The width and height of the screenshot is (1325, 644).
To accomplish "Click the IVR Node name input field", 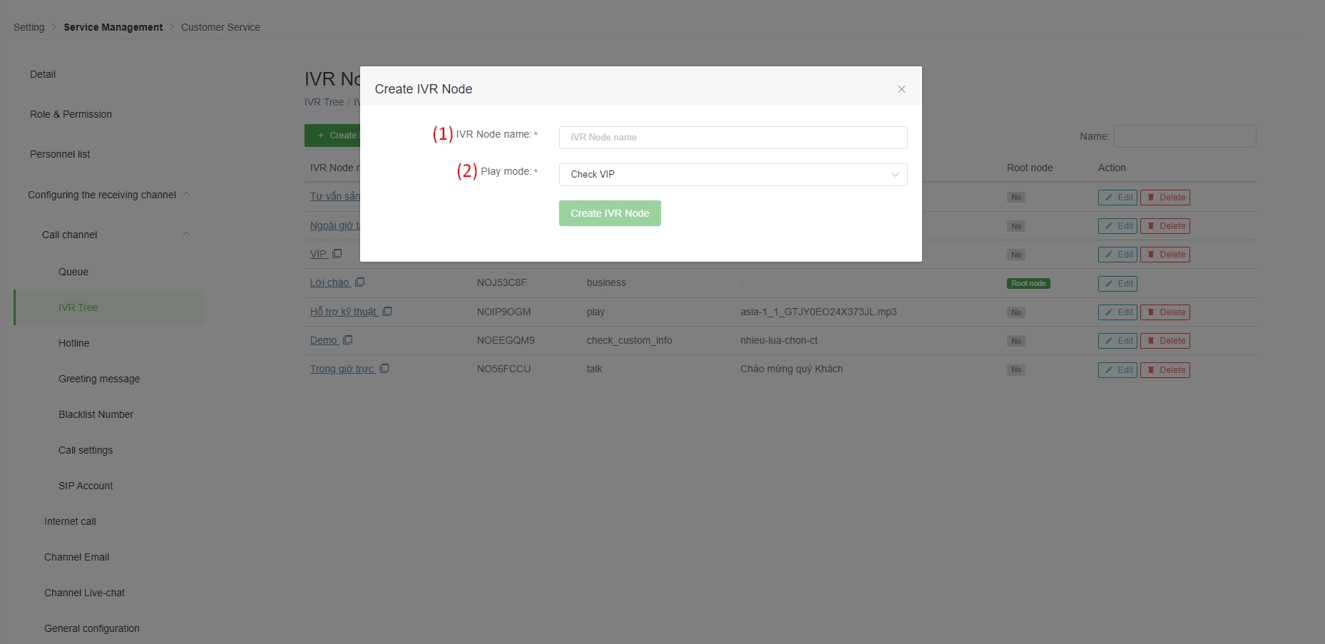I will tap(732, 138).
